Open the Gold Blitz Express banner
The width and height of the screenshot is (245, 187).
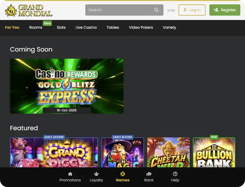(x=67, y=86)
